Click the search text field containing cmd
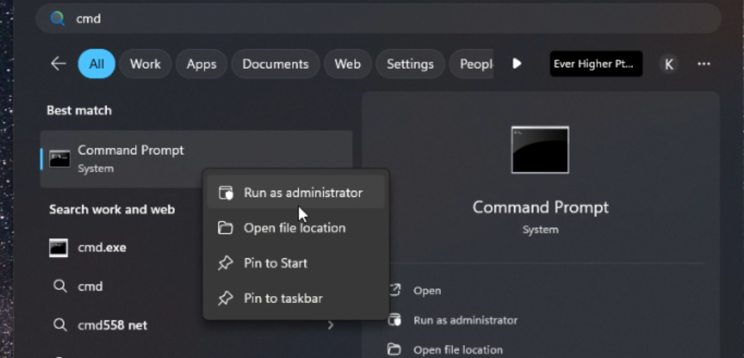Viewport: 744px width, 358px height. tap(344, 19)
